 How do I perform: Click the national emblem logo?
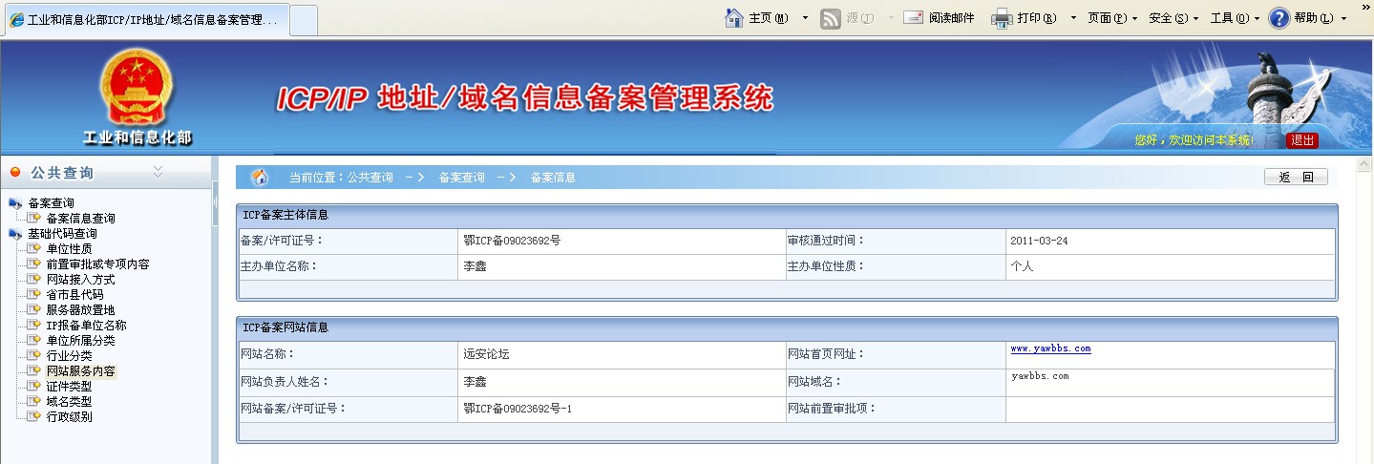(x=137, y=88)
